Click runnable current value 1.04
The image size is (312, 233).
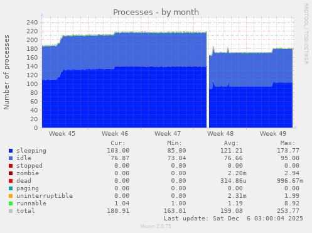(122, 203)
